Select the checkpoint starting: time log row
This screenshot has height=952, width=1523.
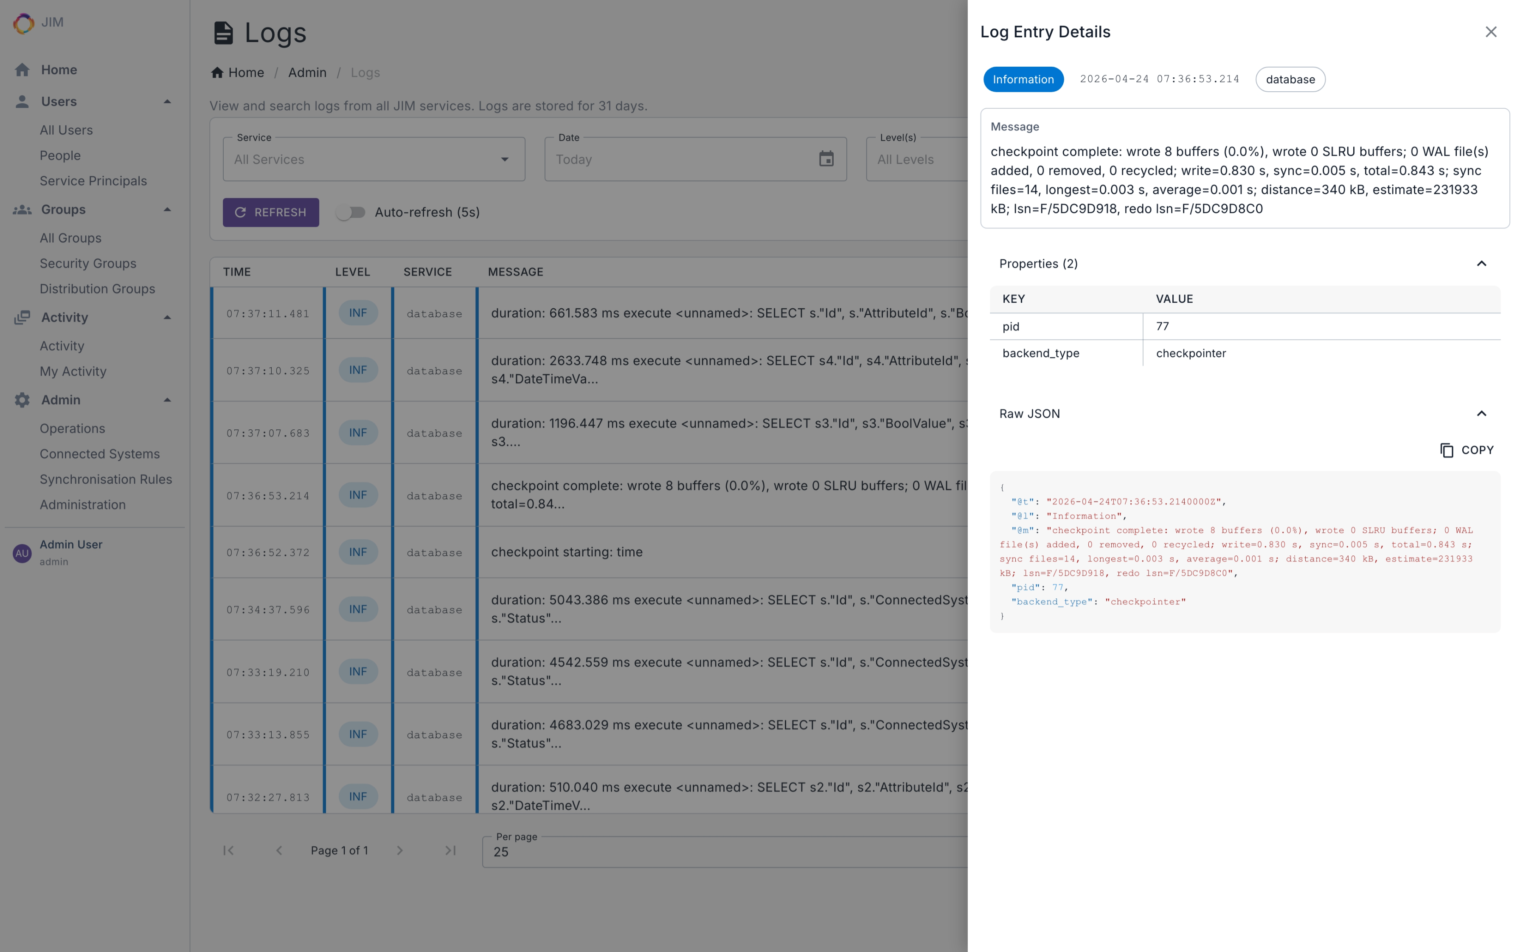pyautogui.click(x=566, y=552)
